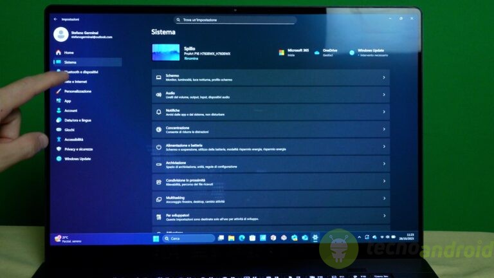The image size is (494, 278).
Task: Open the Personalizzazione brush icon
Action: point(59,91)
